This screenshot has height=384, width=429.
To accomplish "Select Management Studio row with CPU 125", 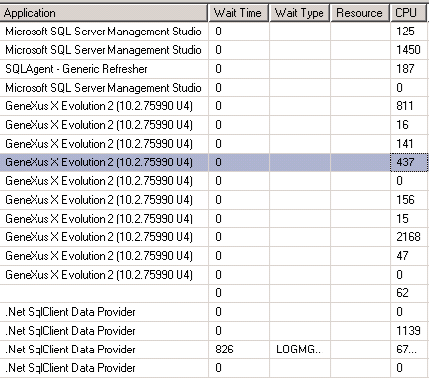I will click(x=214, y=32).
